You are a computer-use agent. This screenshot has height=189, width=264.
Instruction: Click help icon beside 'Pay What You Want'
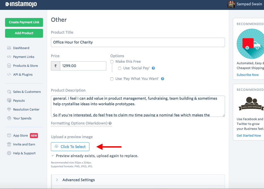pos(163,79)
